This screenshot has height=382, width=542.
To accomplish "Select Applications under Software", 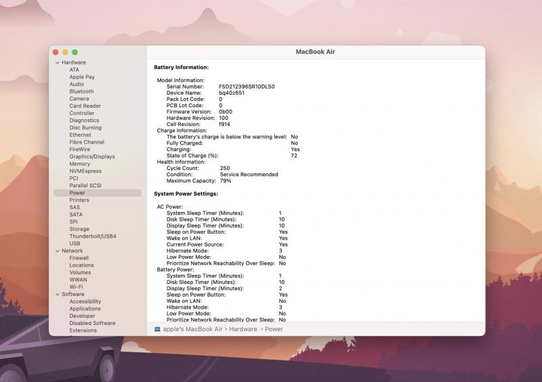I will (x=85, y=310).
